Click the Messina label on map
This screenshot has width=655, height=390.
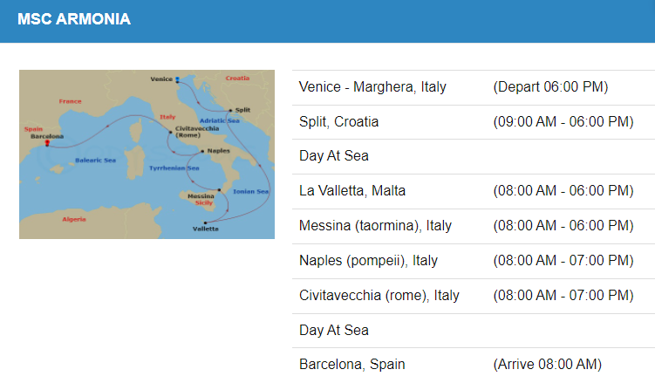coord(201,196)
